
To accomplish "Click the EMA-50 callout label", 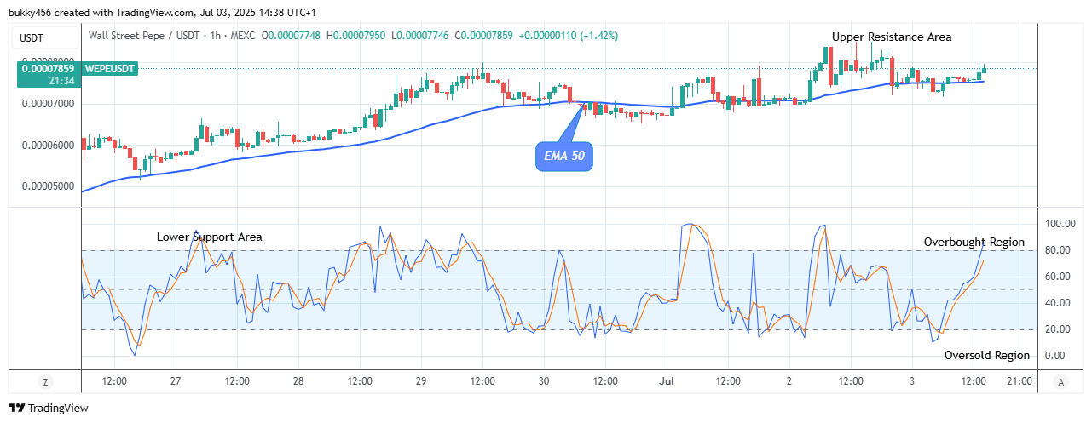I will tap(564, 157).
